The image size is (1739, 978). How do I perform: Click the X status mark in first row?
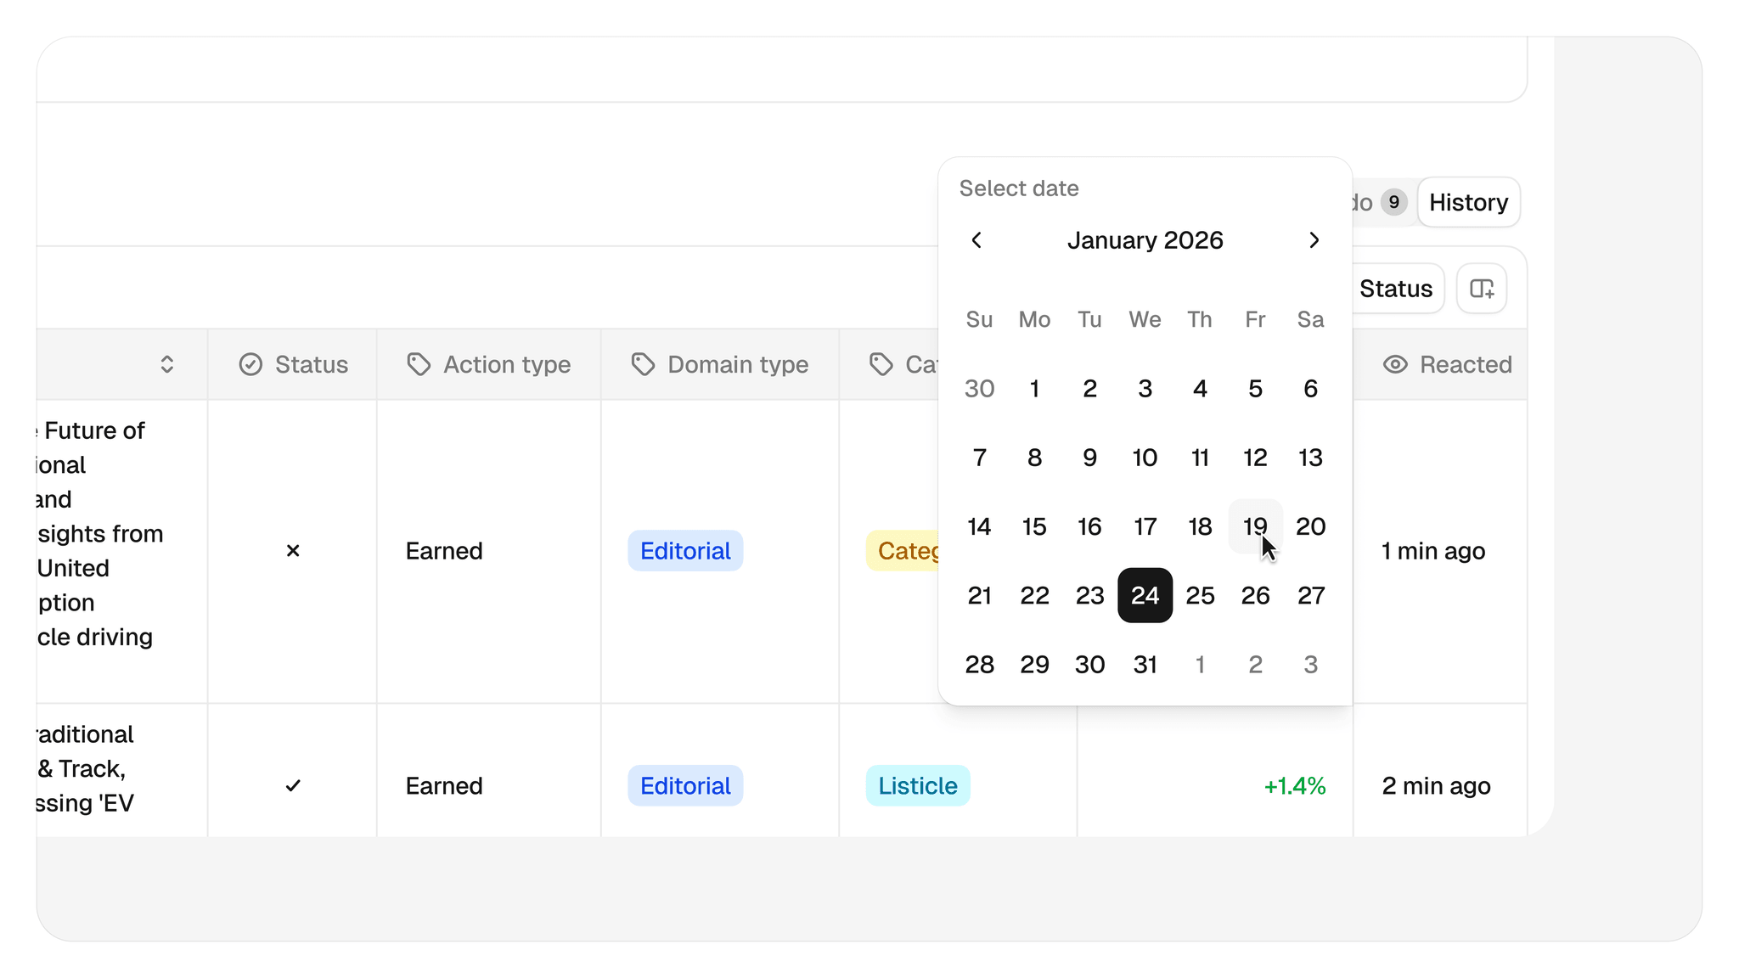(293, 551)
